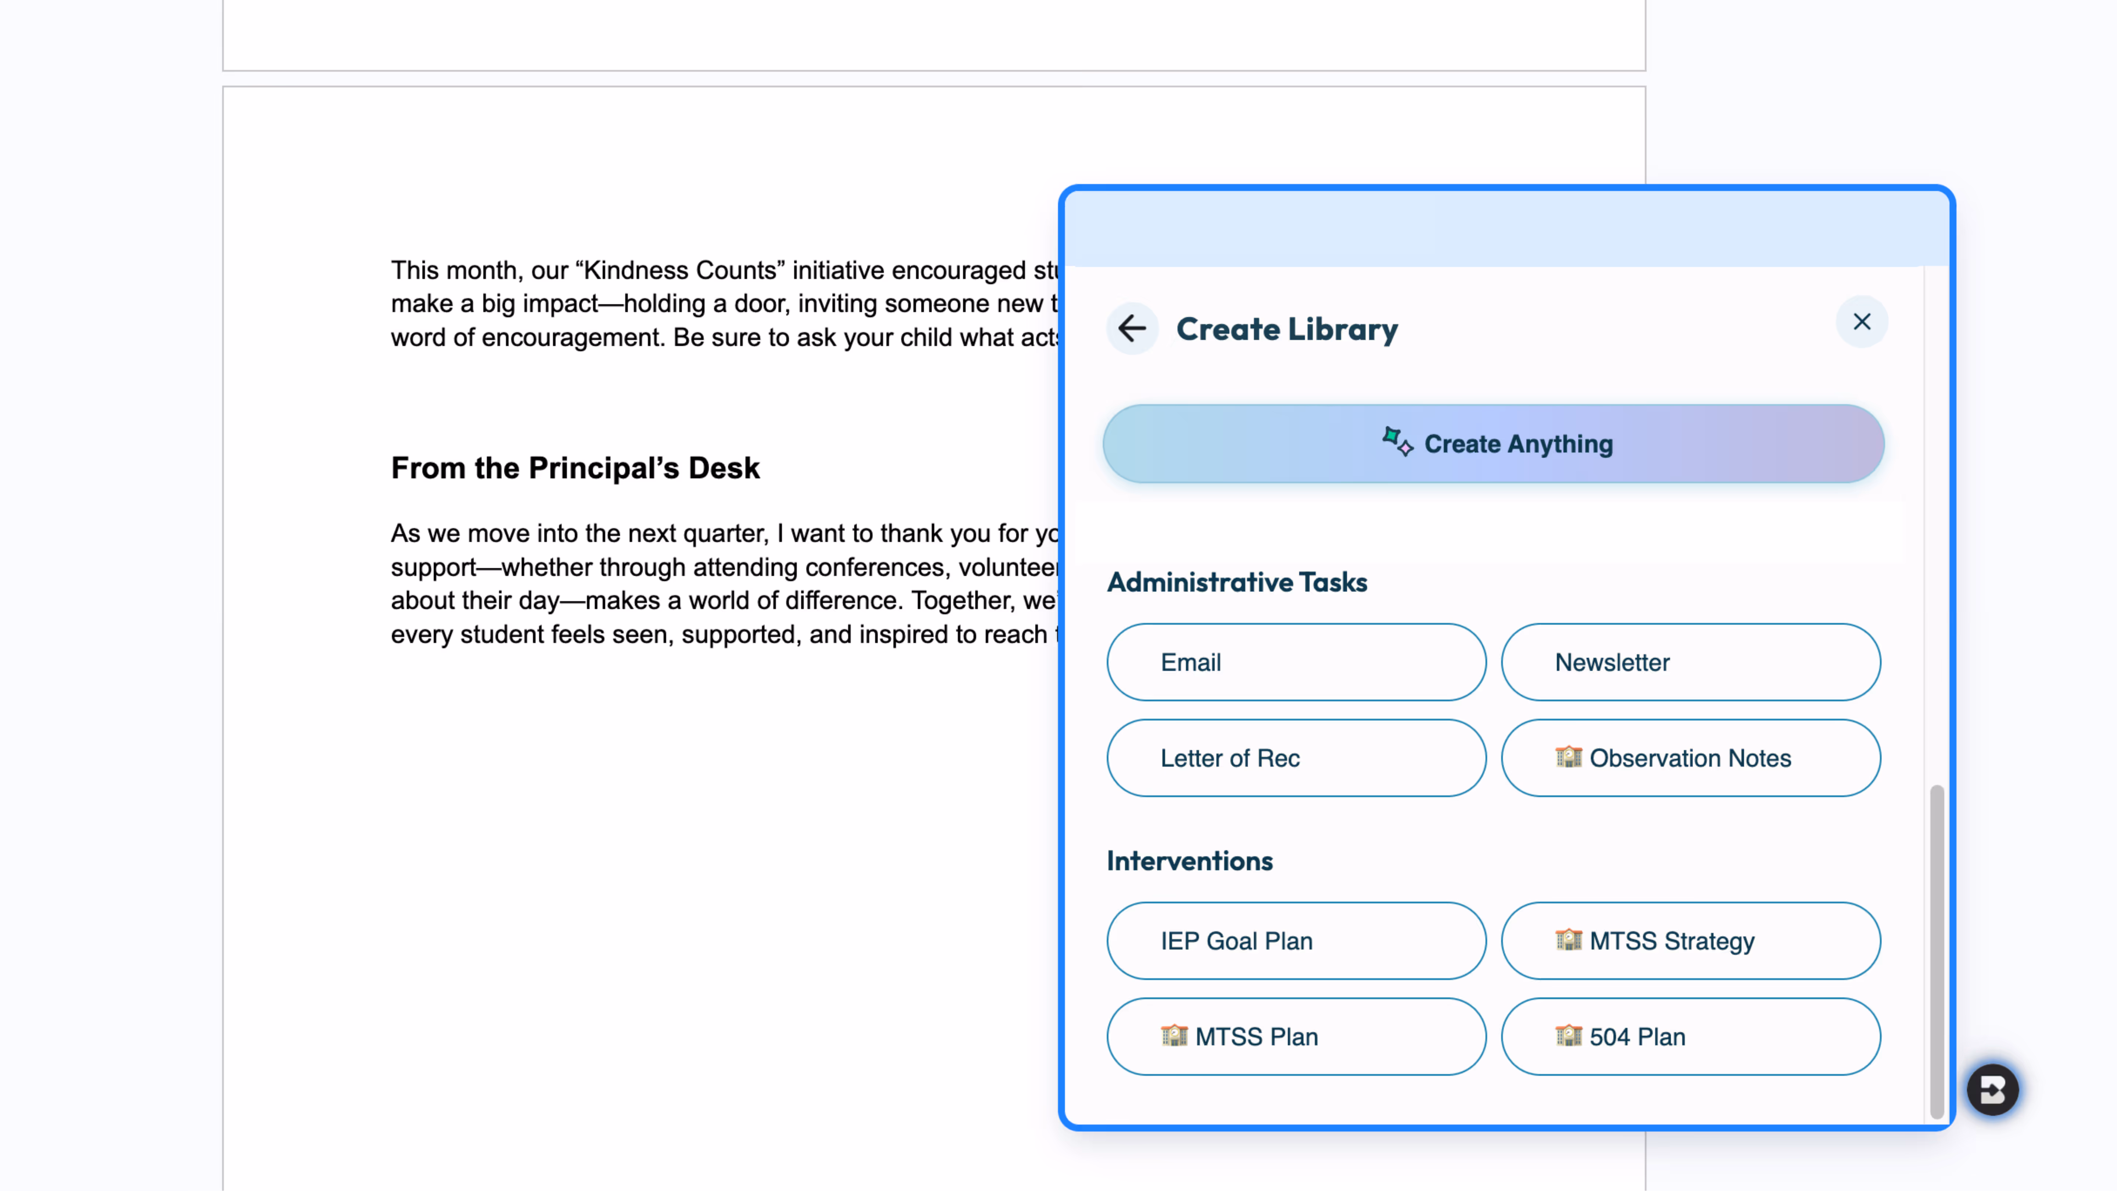Click the From the Principal's Desk heading
Viewport: 2117px width, 1191px height.
[x=575, y=468]
